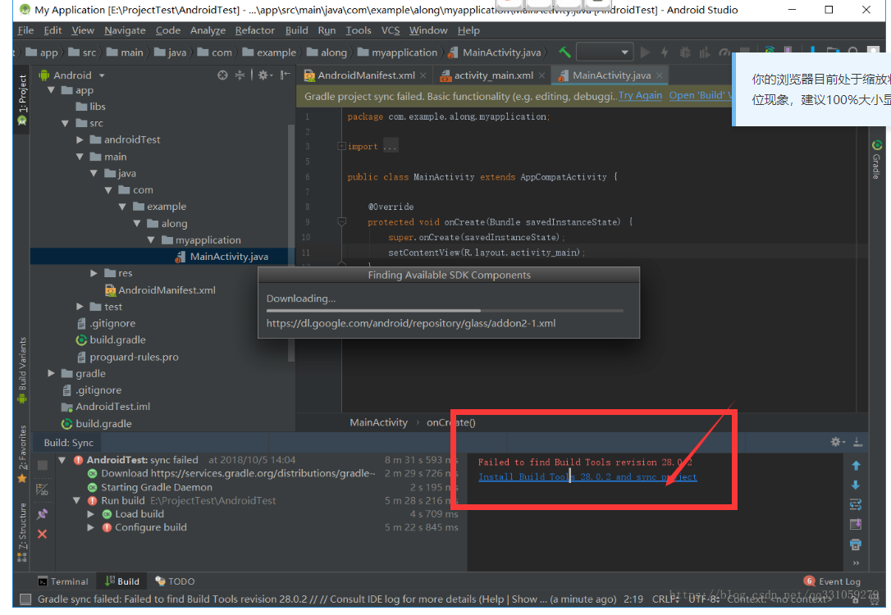
Task: Click the Debug app bug icon
Action: [685, 52]
